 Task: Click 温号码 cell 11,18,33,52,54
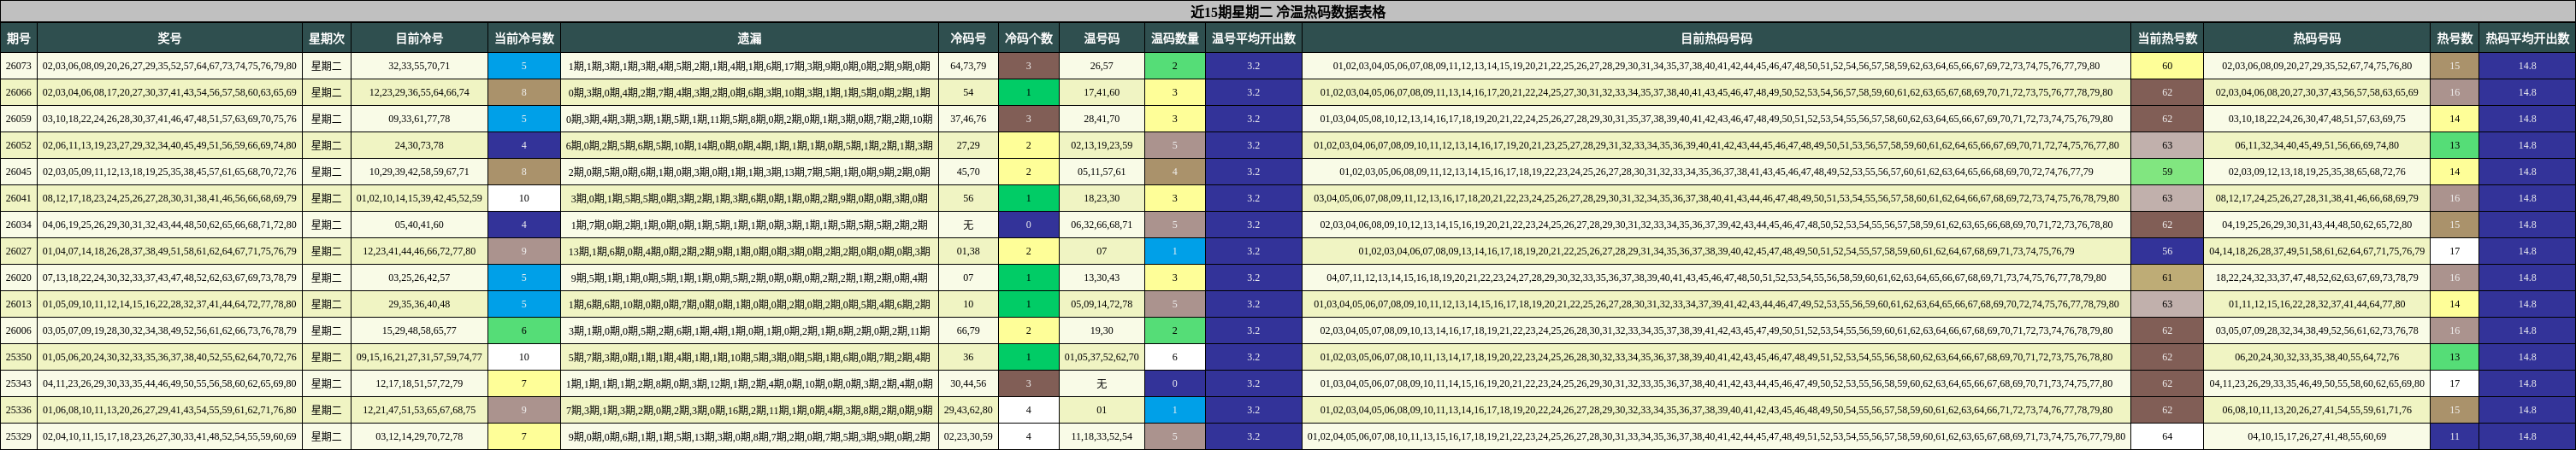1101,436
